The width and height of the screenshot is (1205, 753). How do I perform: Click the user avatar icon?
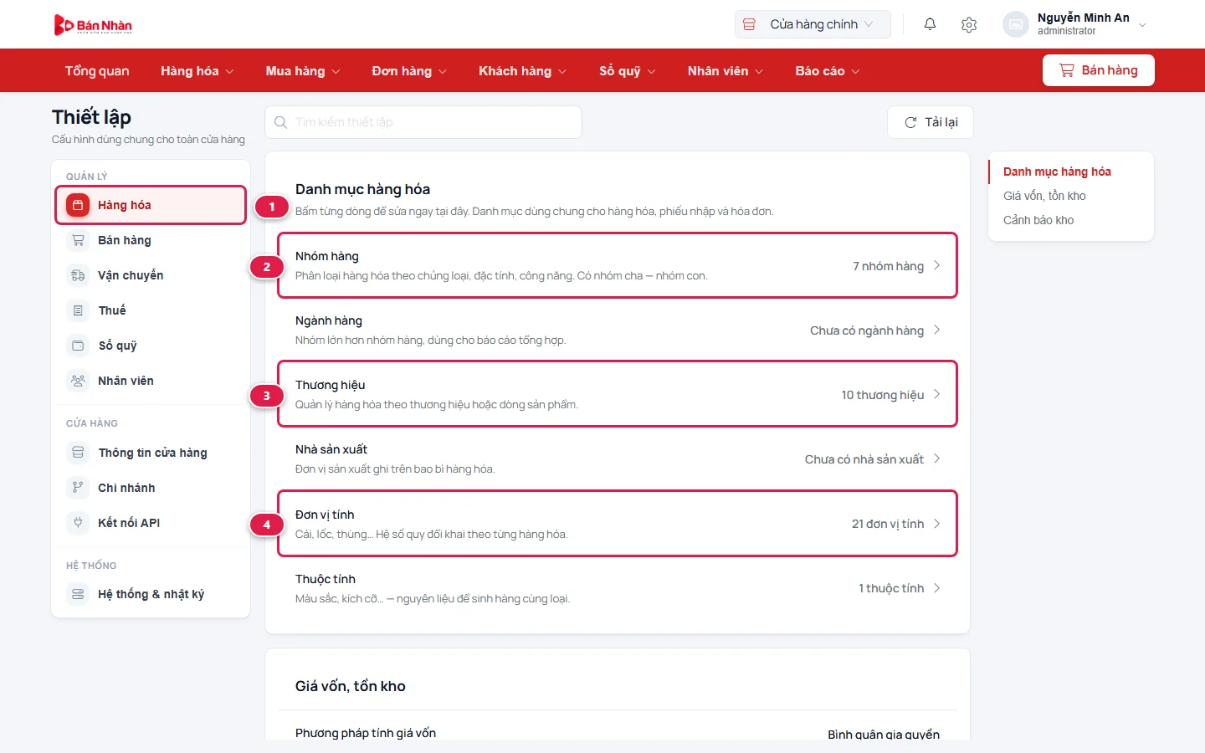(1015, 24)
